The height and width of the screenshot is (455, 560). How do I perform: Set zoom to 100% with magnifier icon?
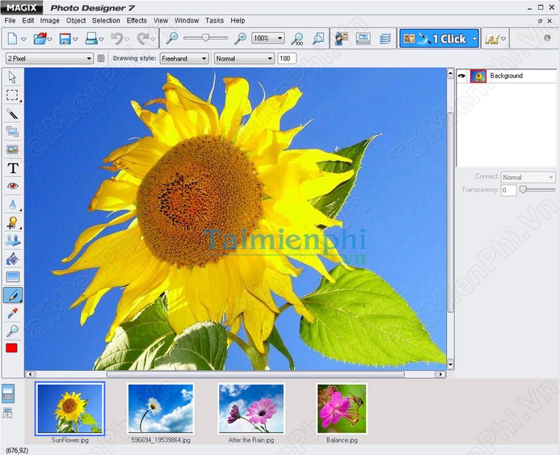[297, 39]
